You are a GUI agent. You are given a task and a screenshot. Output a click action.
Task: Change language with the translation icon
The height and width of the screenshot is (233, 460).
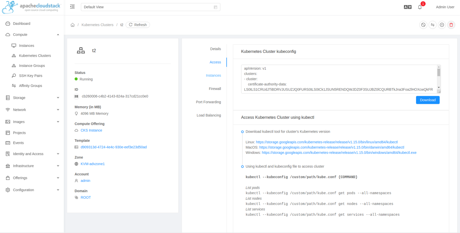click(408, 7)
